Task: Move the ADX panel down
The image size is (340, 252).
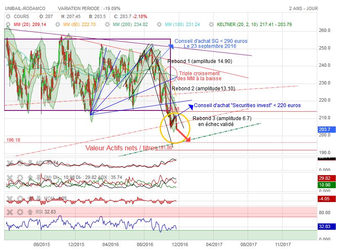Action: coord(30,163)
